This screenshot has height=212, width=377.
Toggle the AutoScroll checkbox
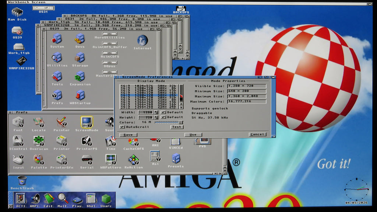click(122, 127)
